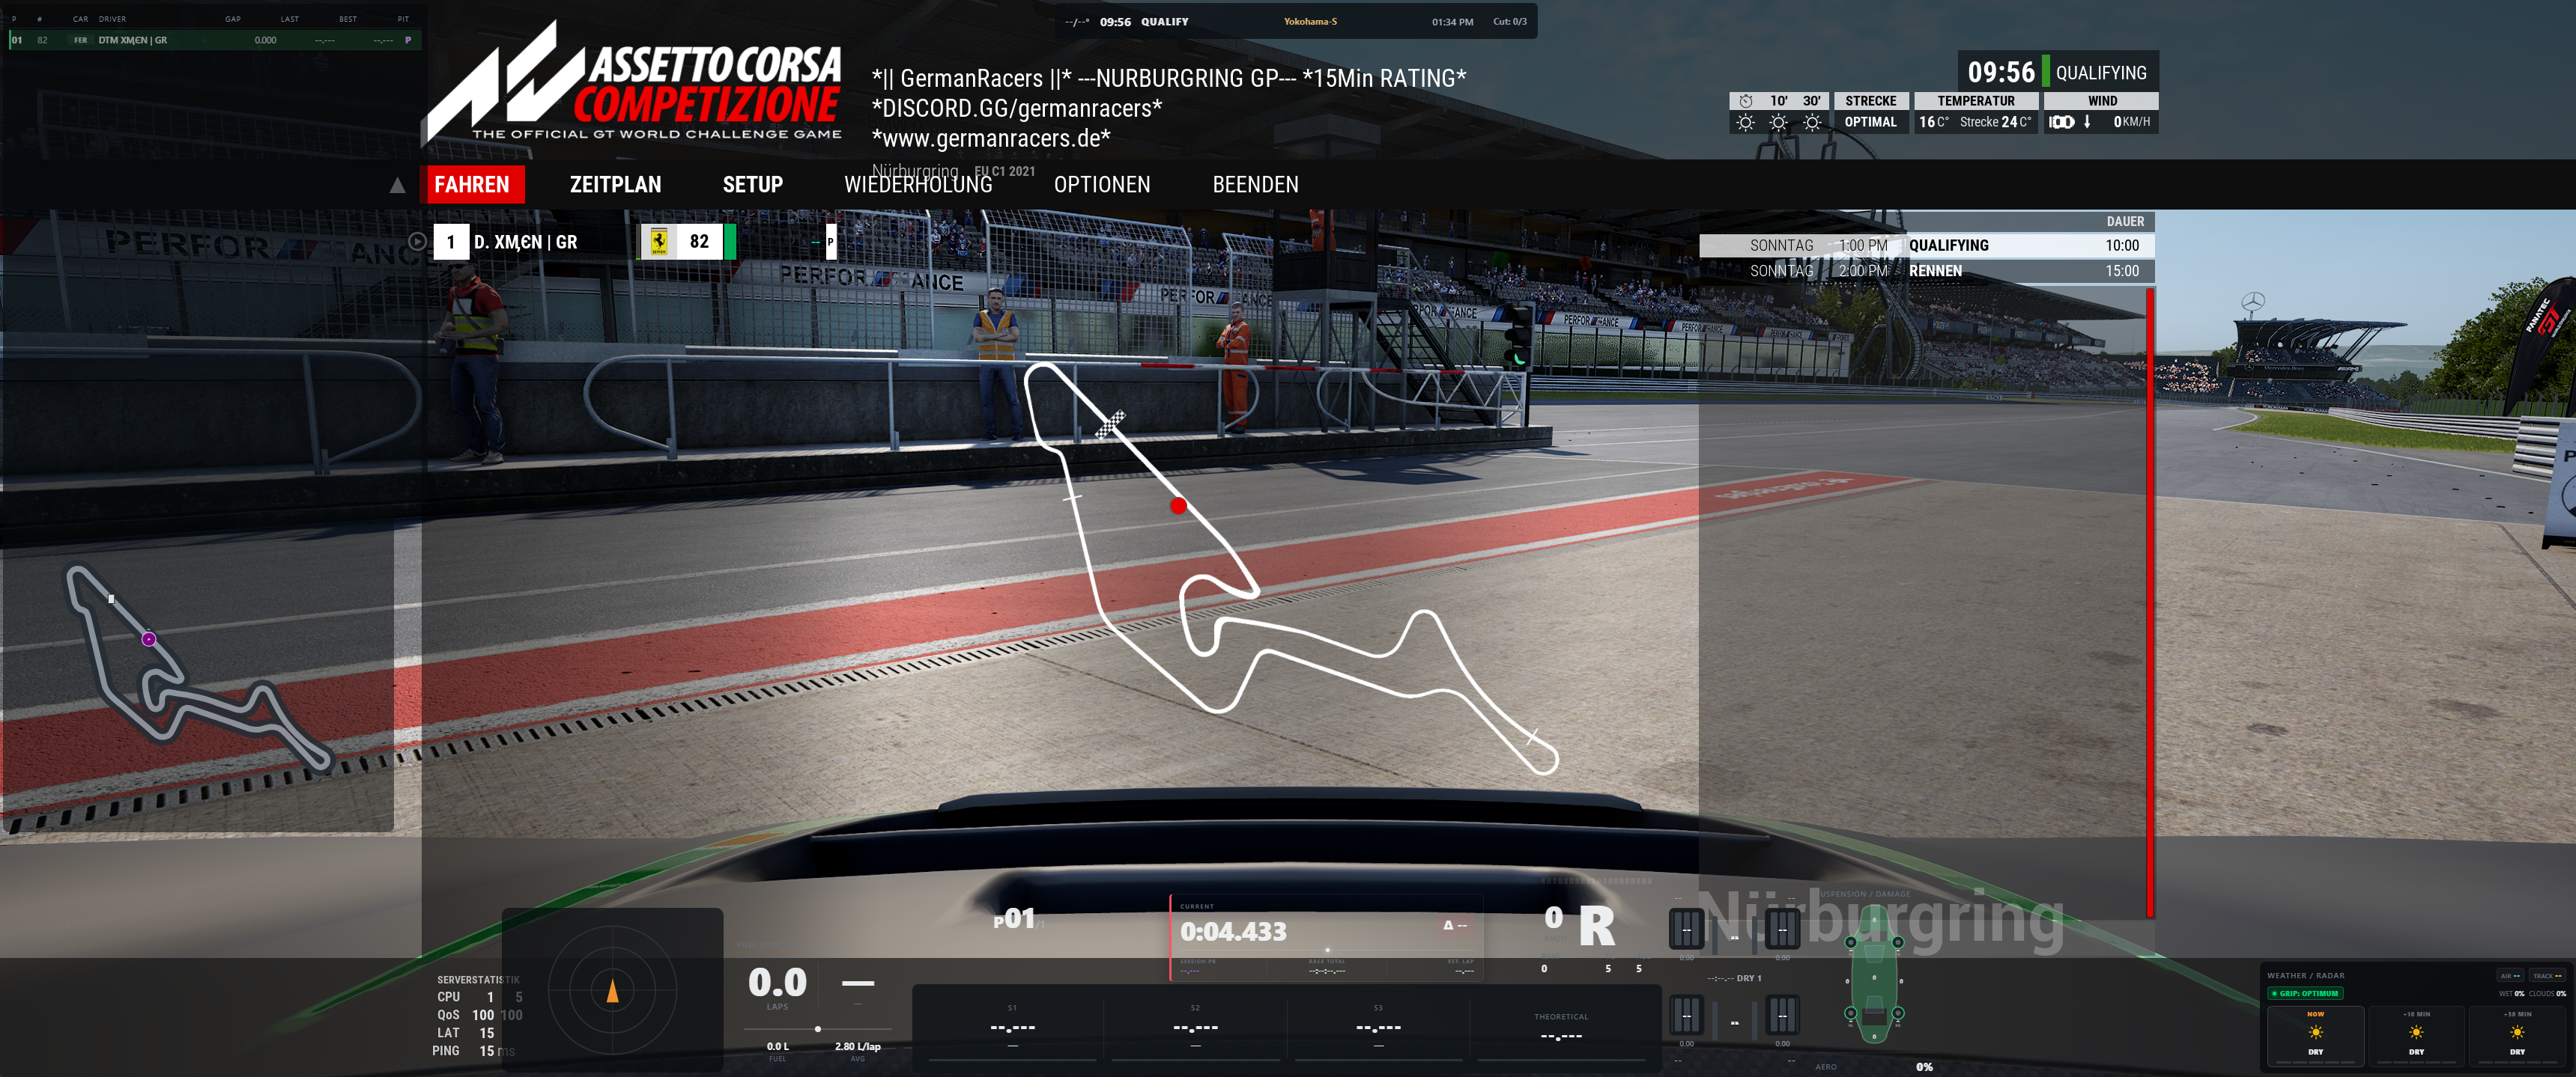Click the wind direction arrow icon

[2087, 122]
